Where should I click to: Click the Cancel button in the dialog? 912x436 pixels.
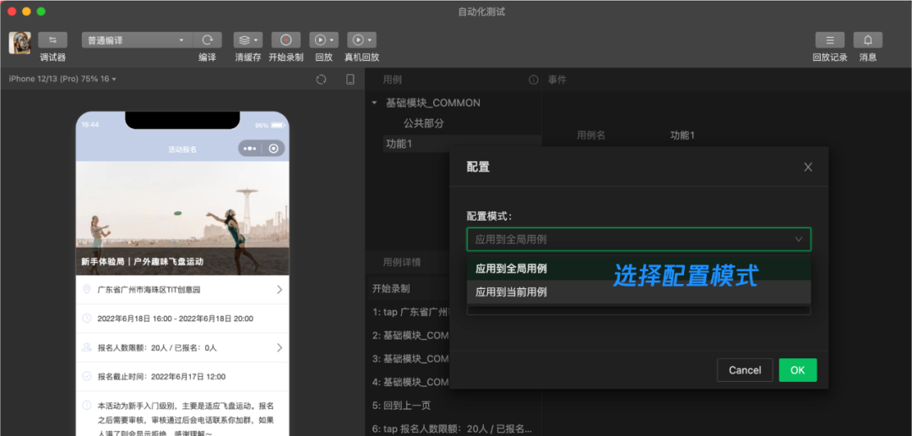[x=745, y=370]
